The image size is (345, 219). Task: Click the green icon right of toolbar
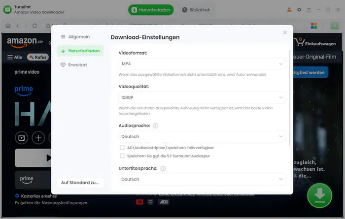335,26
